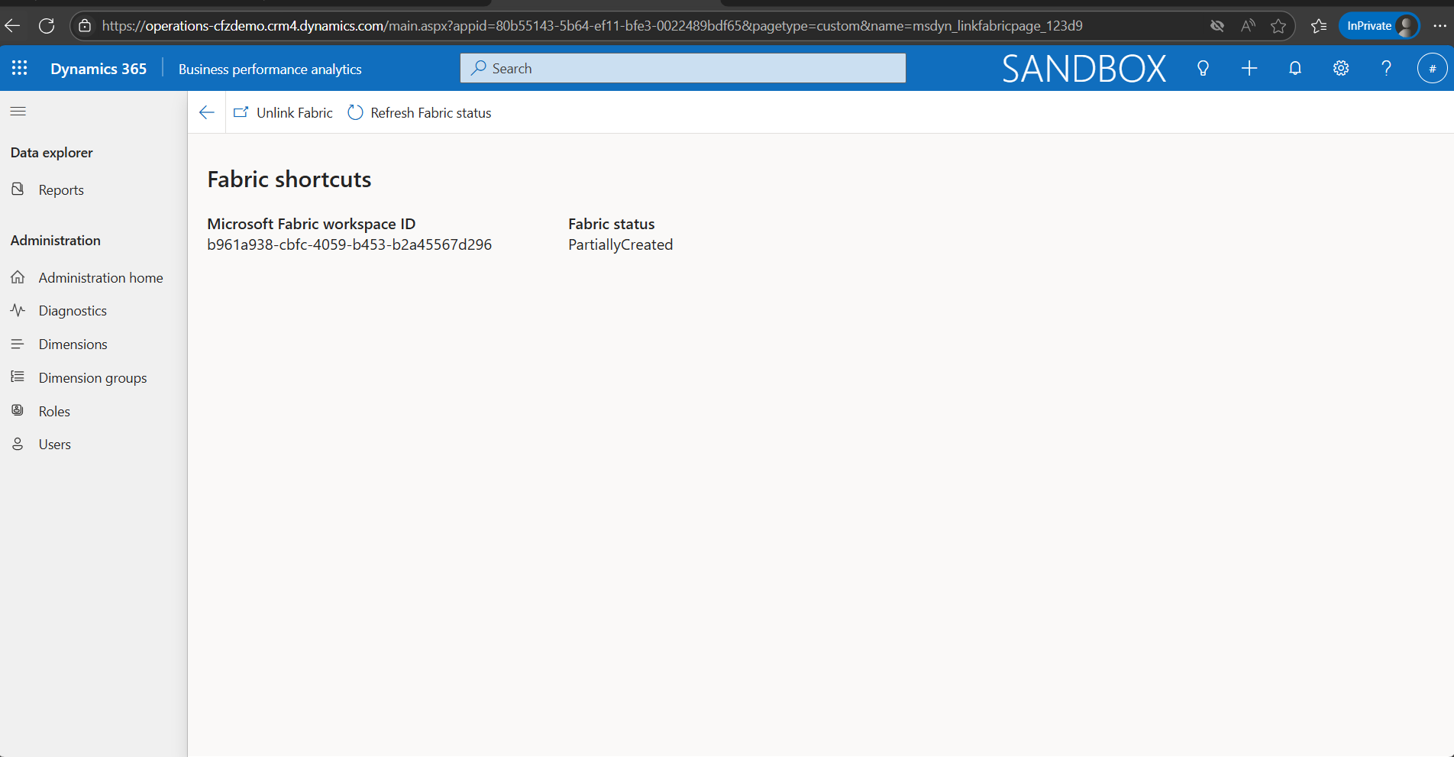Open Dimension groups
1454x757 pixels.
[92, 378]
